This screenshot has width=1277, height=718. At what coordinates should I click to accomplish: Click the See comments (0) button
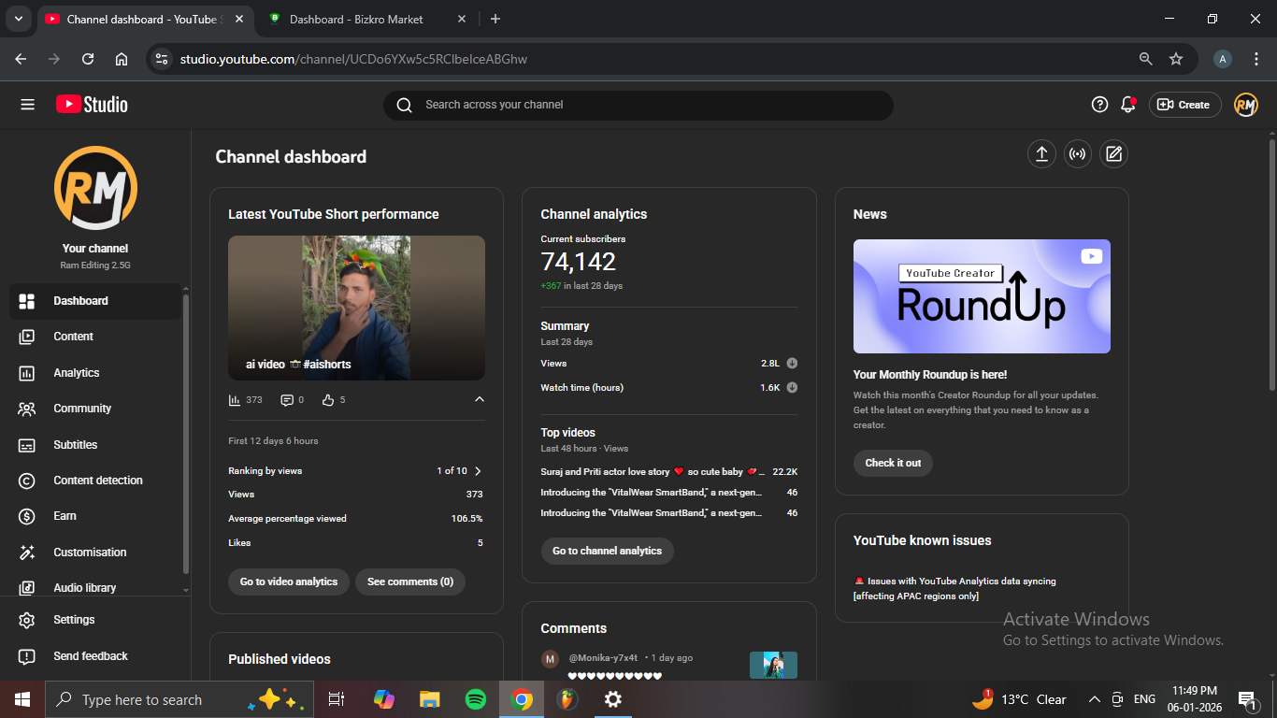(409, 582)
